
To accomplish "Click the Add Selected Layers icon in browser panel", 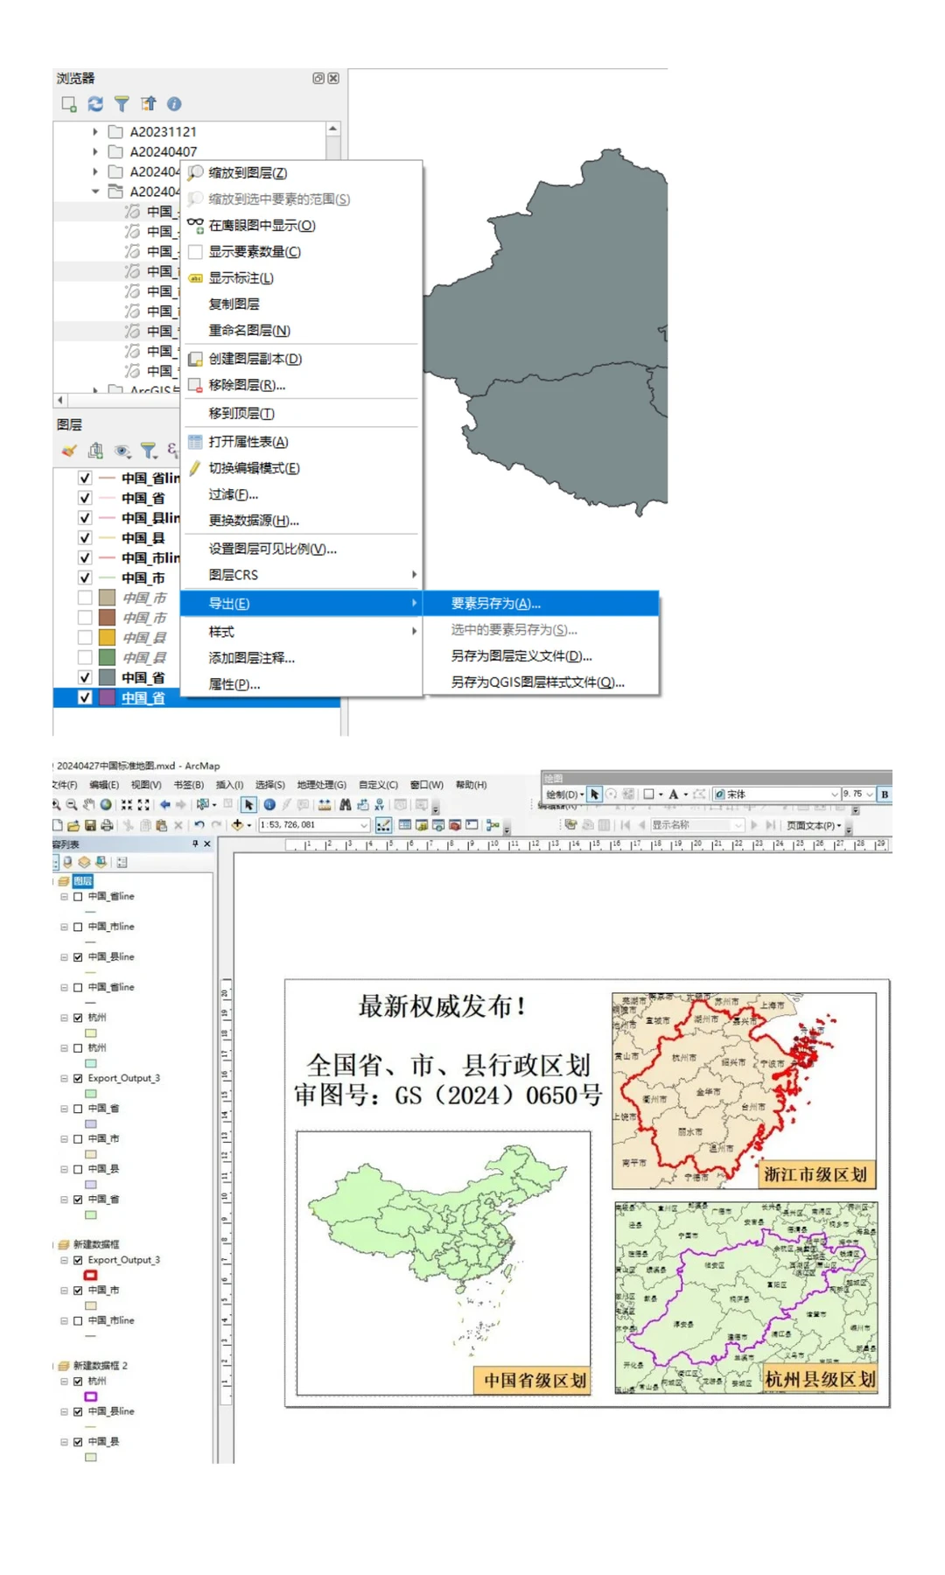I will pos(69,104).
